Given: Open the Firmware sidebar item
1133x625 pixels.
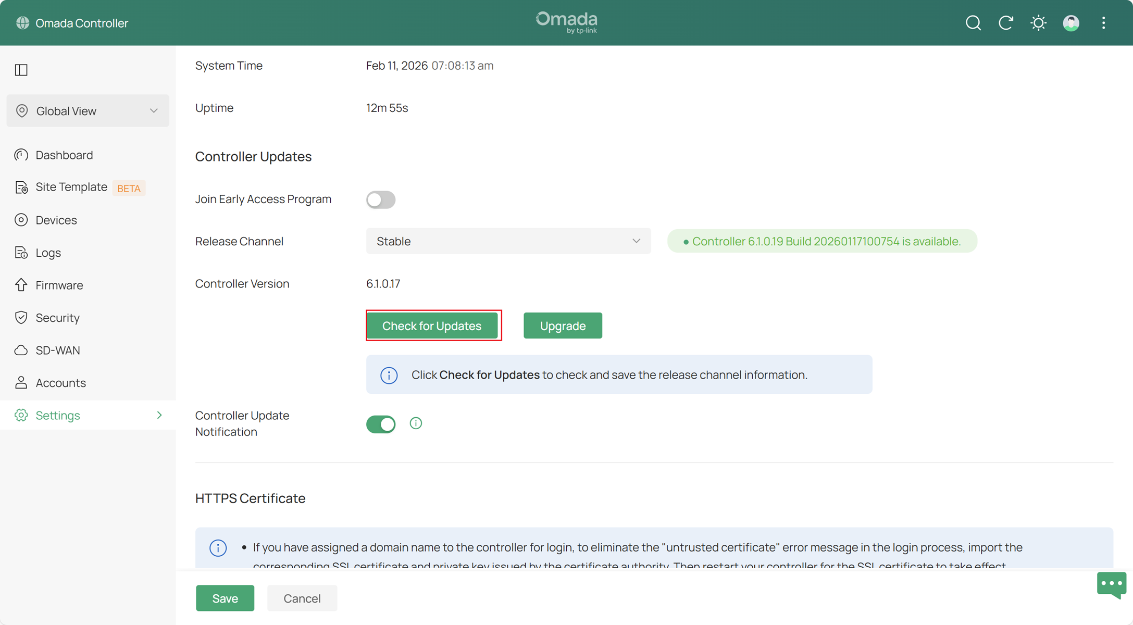Looking at the screenshot, I should click(x=59, y=285).
